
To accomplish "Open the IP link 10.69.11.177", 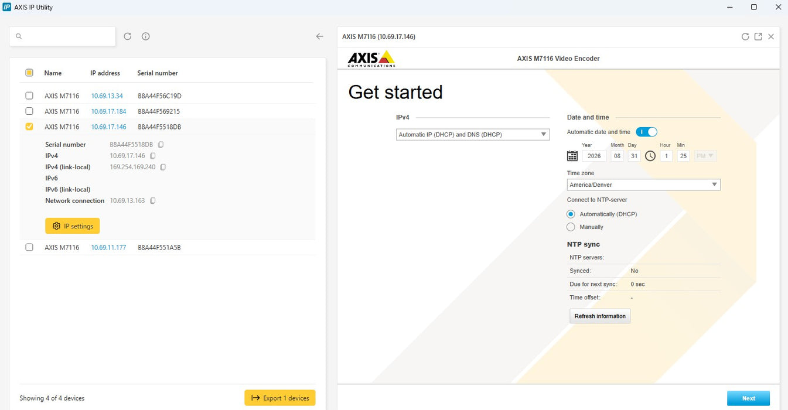I will coord(108,248).
